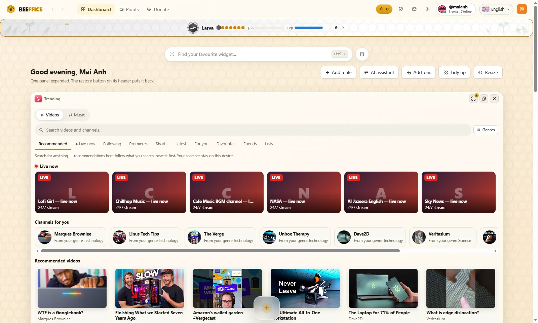Open the @maianh profile menu

(456, 9)
